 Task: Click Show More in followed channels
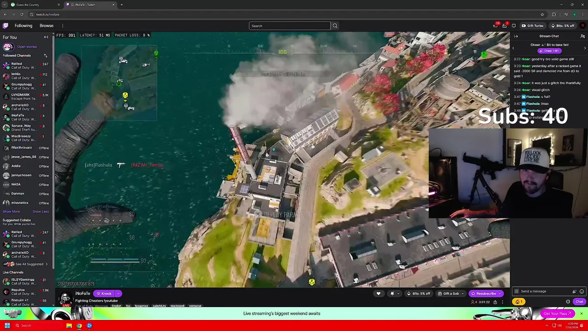[11, 211]
